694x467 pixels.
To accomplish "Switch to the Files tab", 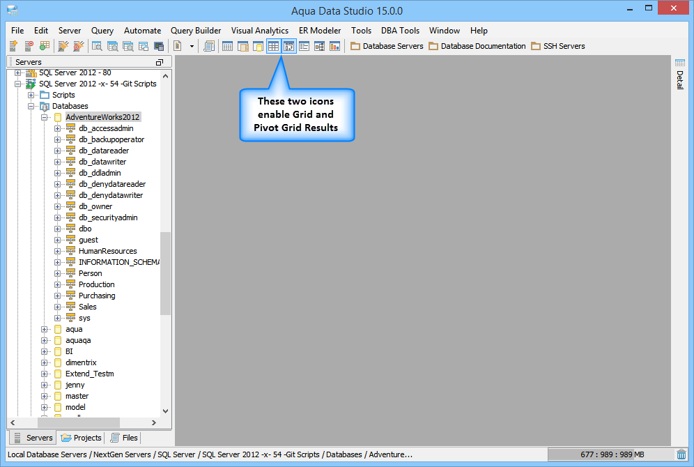I will click(x=124, y=438).
